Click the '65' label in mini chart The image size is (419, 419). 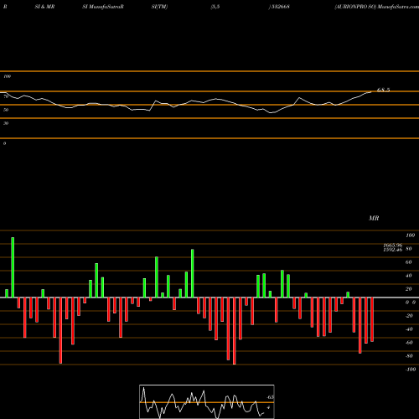pyautogui.click(x=270, y=397)
